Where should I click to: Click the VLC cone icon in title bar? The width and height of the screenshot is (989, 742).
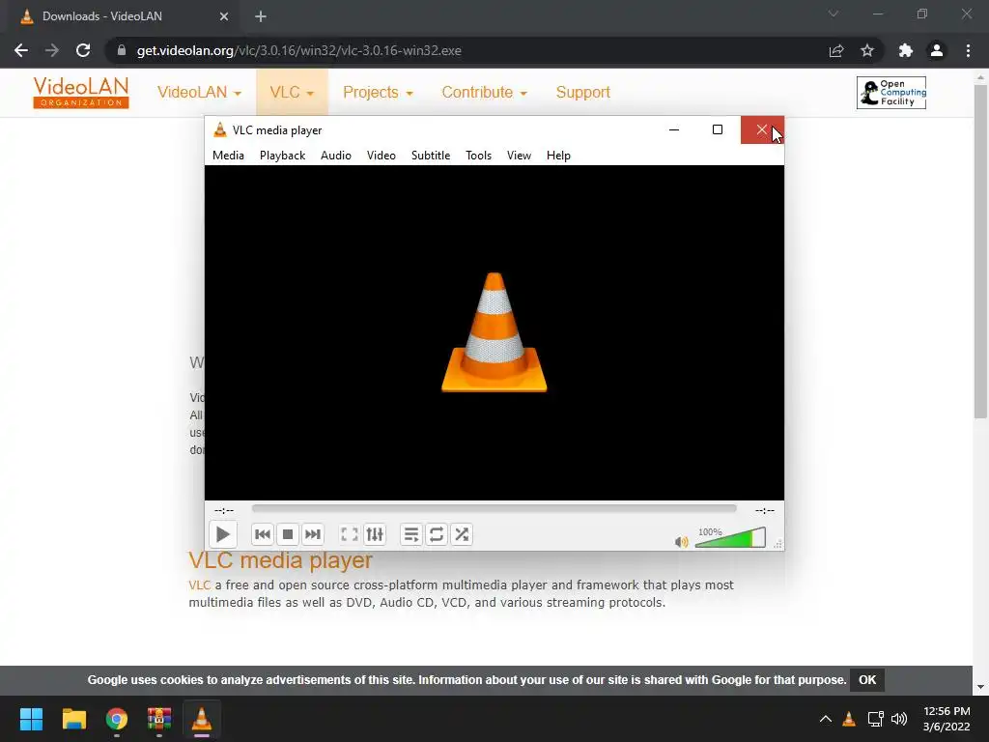coord(219,130)
